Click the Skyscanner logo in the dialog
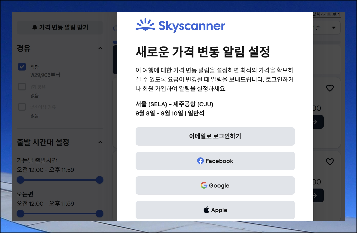This screenshot has width=357, height=233. pyautogui.click(x=180, y=25)
